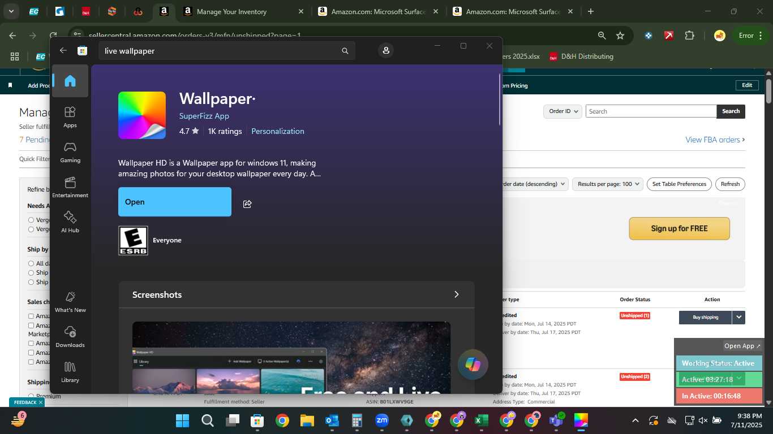Open Chrome zoom magnifier in address bar
773x434 pixels.
tap(602, 36)
